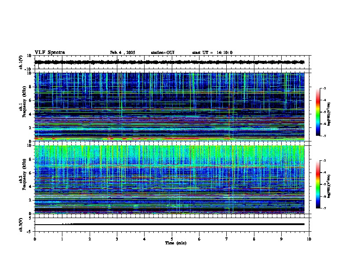The width and height of the screenshot is (348, 268).
Task: Click inside the ch.2 spectrogram panel
Action: tap(169, 180)
